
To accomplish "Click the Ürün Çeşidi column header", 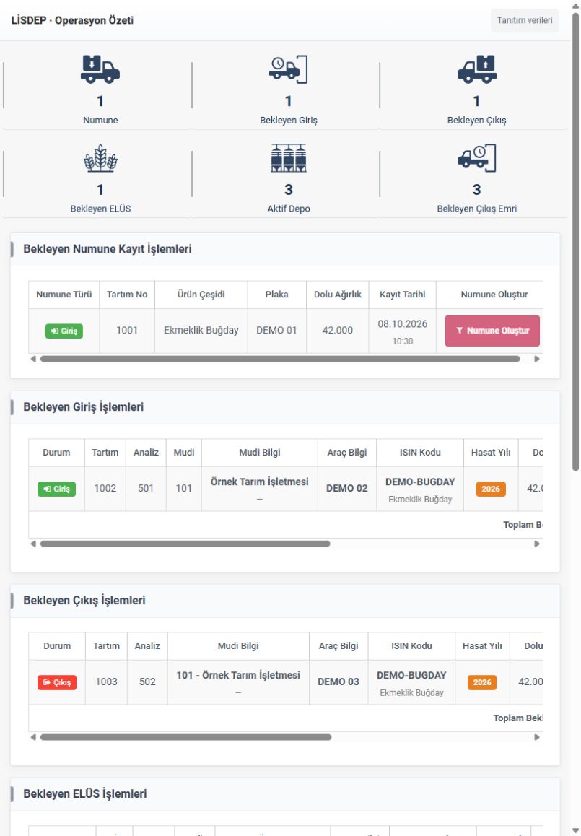I will (x=201, y=295).
